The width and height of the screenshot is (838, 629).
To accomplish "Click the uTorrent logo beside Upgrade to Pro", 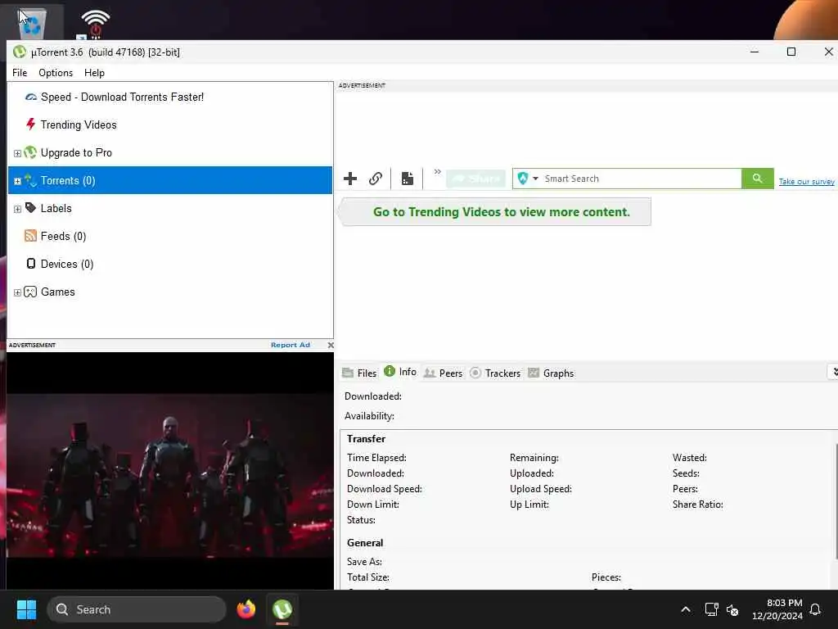I will [30, 152].
